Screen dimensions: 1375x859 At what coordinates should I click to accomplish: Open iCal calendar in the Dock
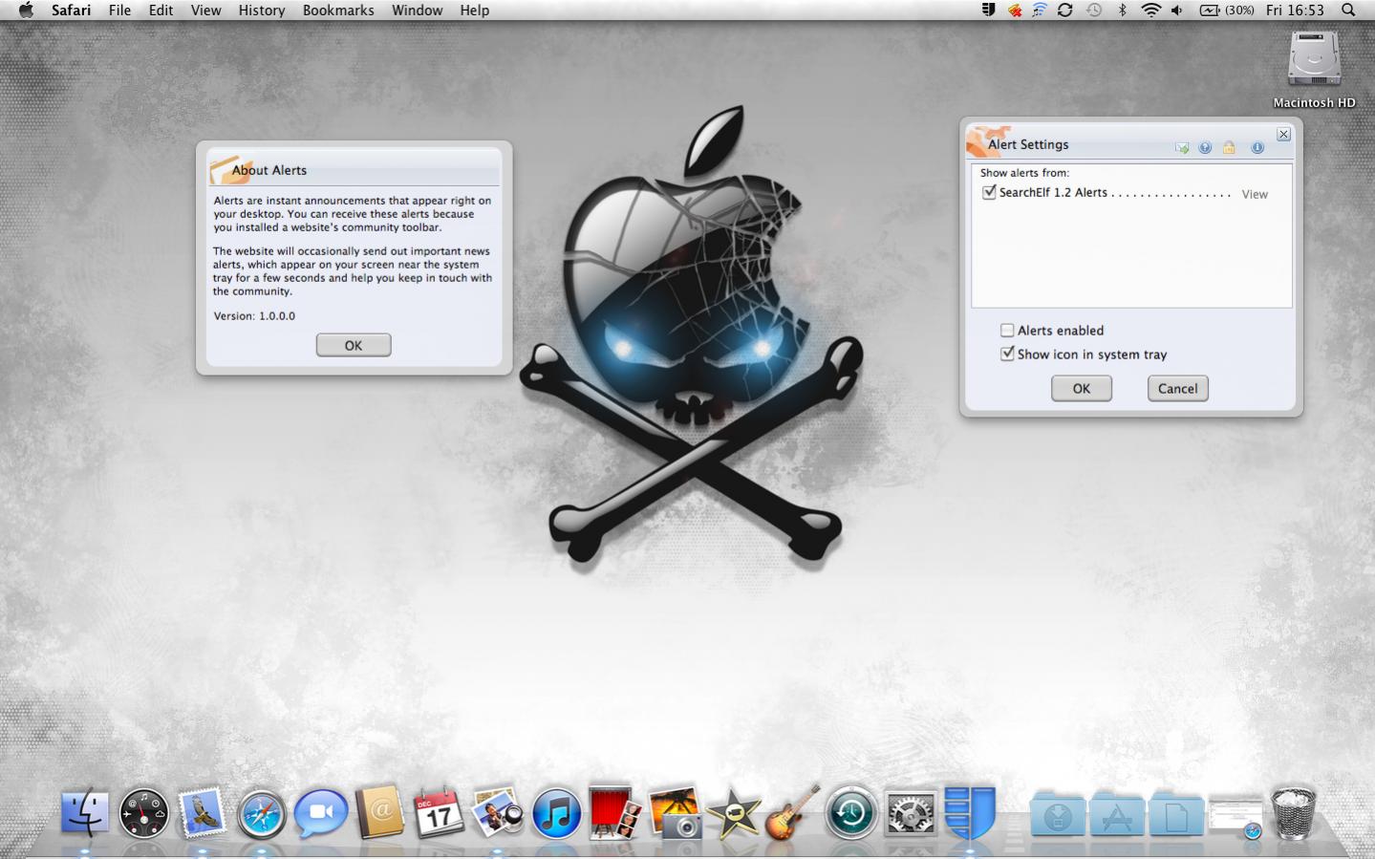tap(439, 813)
